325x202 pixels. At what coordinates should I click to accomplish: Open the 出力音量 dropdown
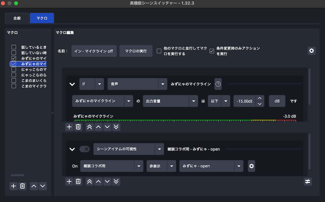pyautogui.click(x=170, y=101)
